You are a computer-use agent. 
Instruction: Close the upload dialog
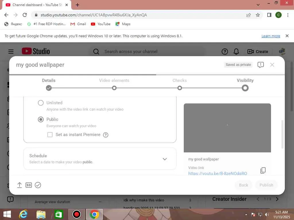click(272, 65)
